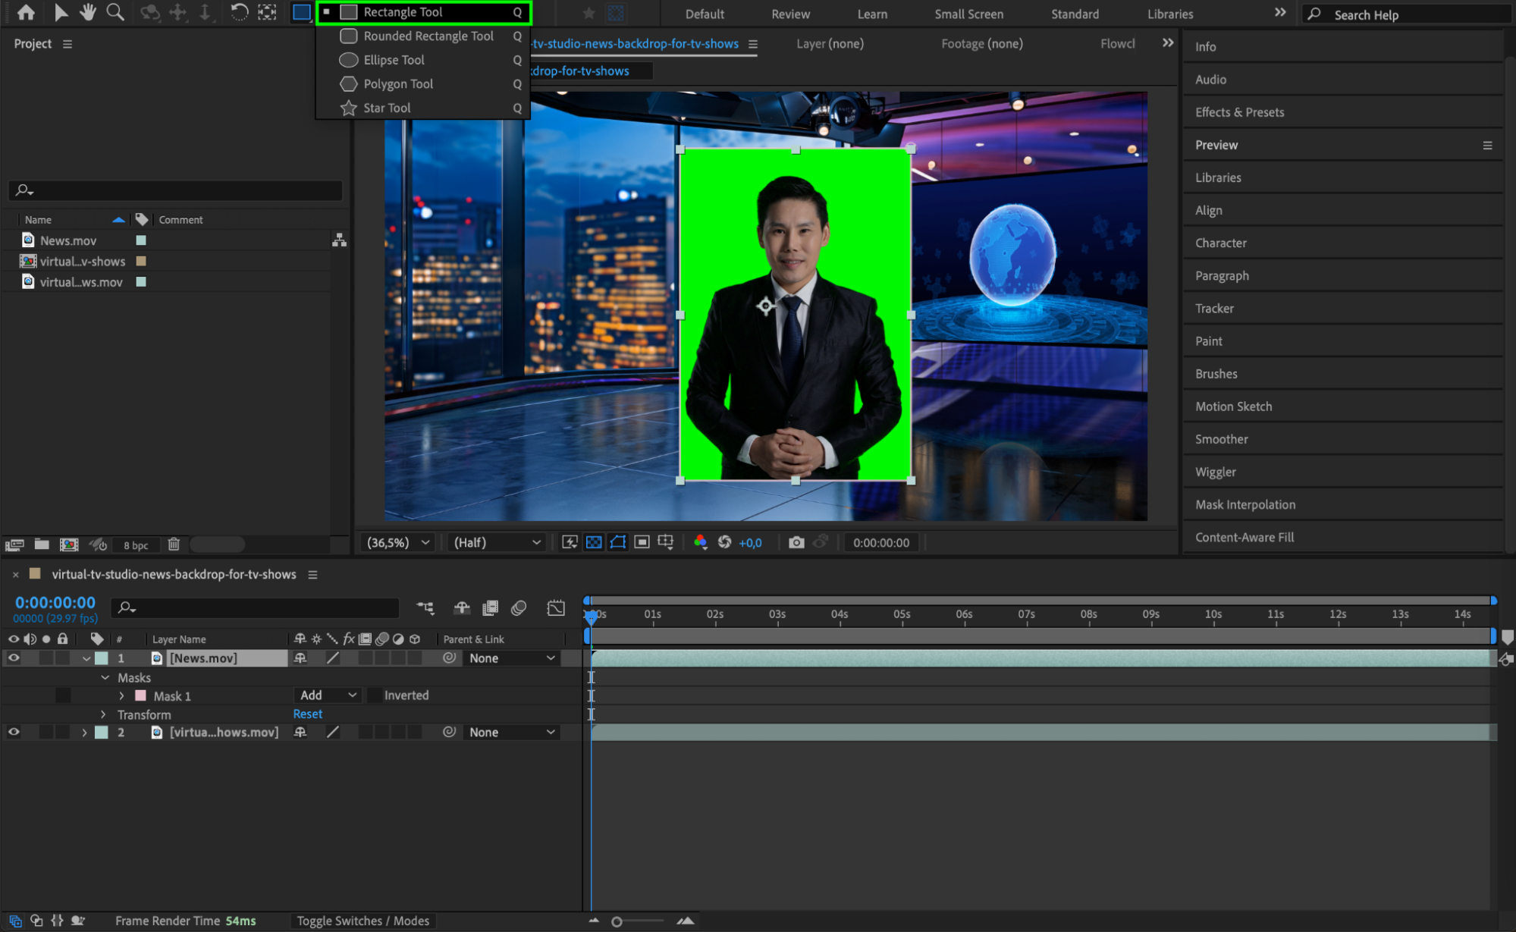The image size is (1516, 932).
Task: Click Toggle Switches / Modes button
Action: click(x=363, y=921)
